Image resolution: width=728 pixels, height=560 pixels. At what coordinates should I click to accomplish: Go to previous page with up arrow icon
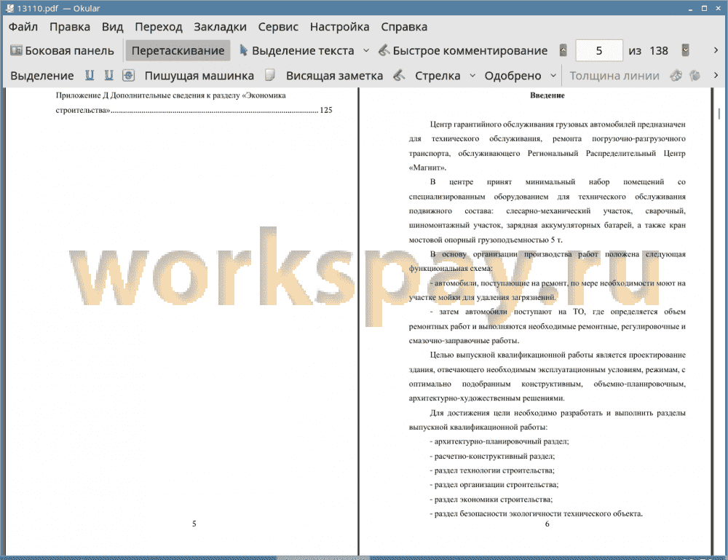pyautogui.click(x=563, y=50)
